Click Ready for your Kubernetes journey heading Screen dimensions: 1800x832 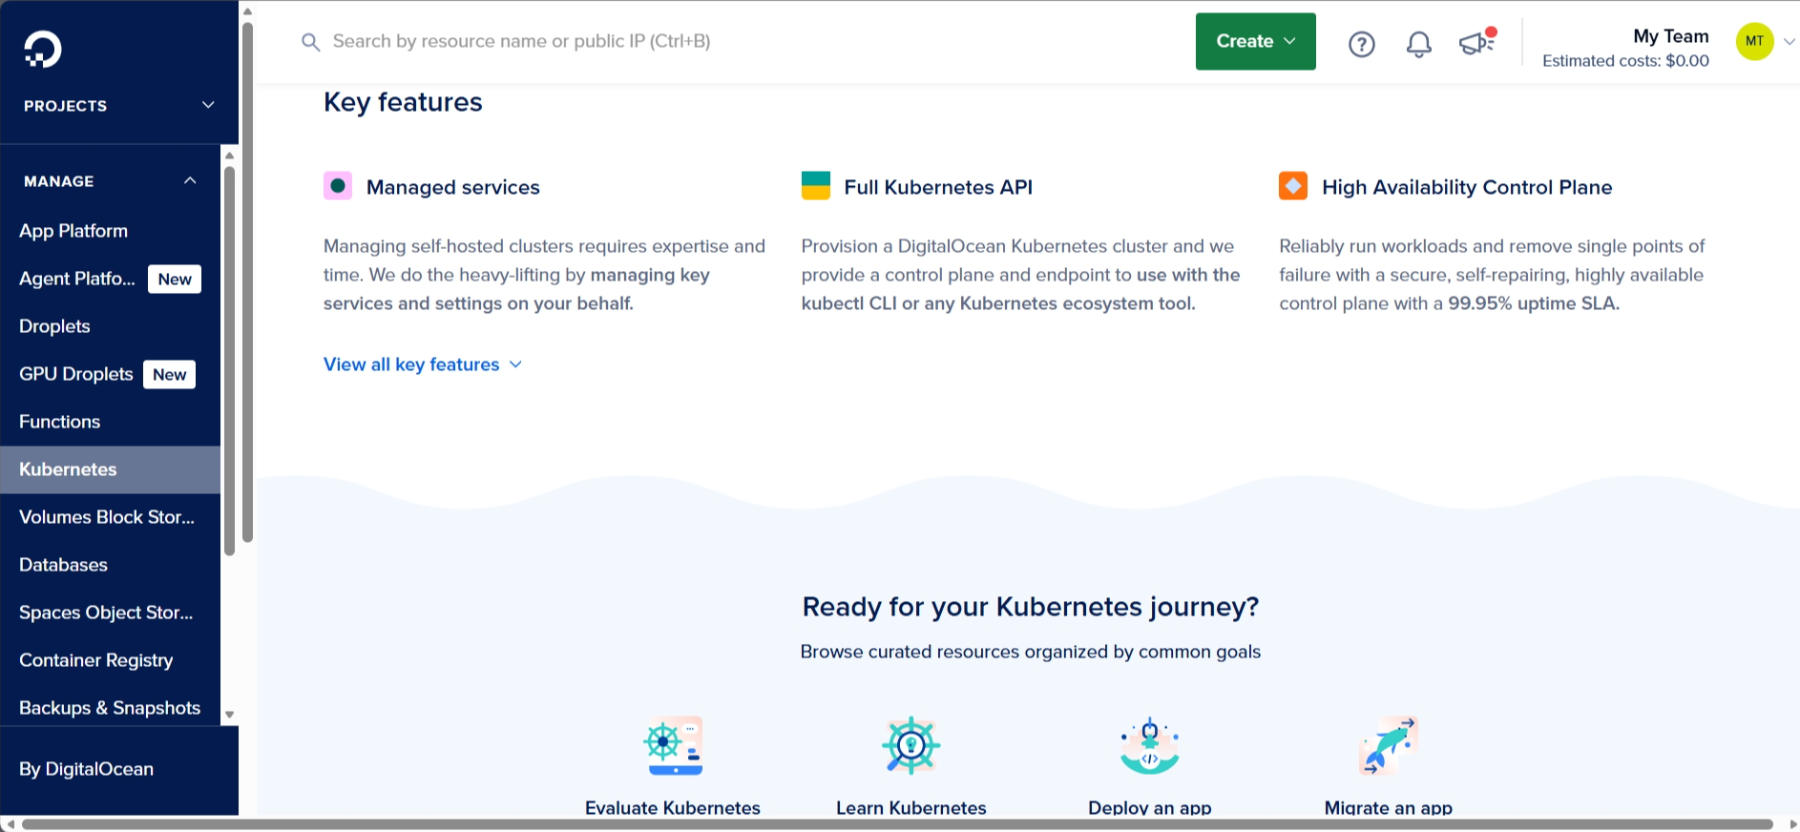tap(1031, 607)
